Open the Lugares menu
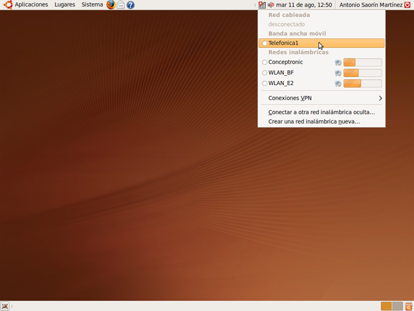The height and width of the screenshot is (311, 414). [65, 5]
